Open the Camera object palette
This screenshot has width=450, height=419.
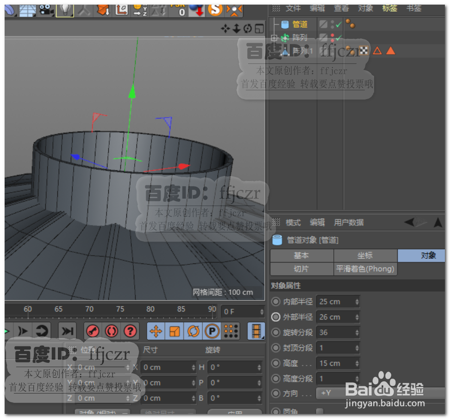pos(46,10)
